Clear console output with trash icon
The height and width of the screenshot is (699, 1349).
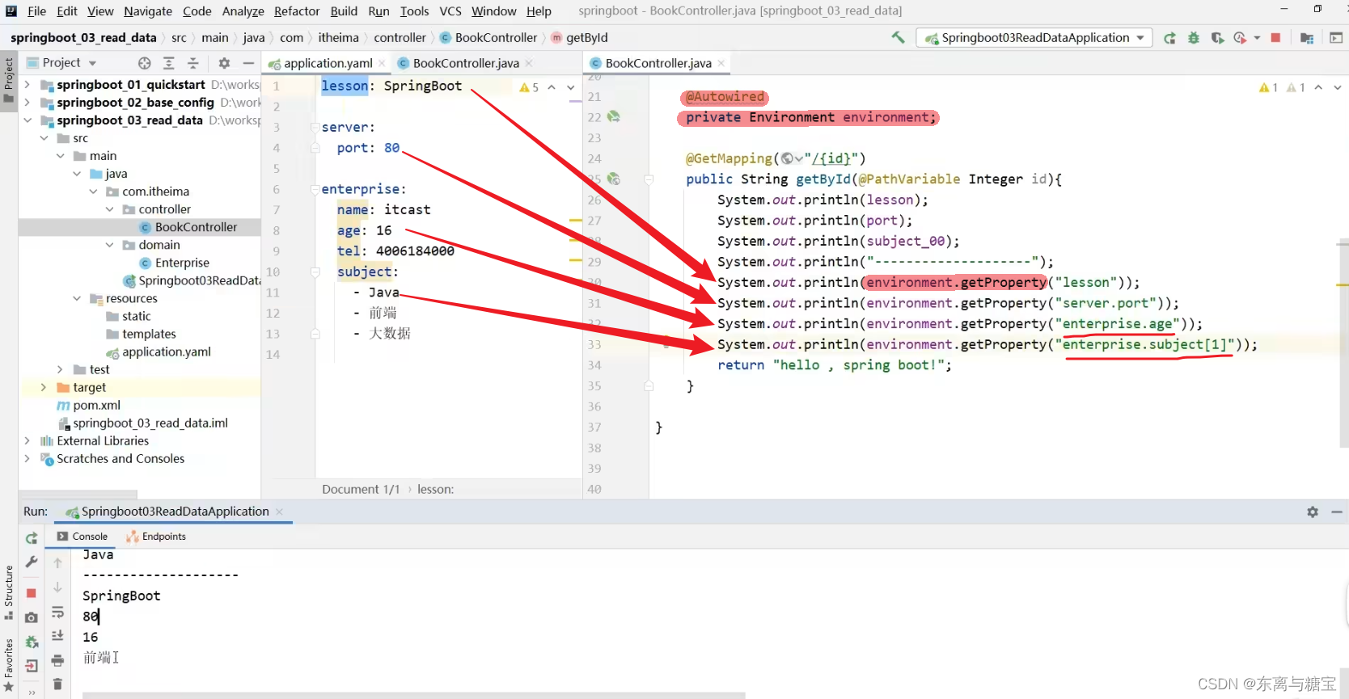point(57,684)
